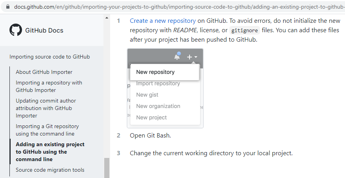Expand the caret next to plus icon
The image size is (345, 178).
[196, 57]
